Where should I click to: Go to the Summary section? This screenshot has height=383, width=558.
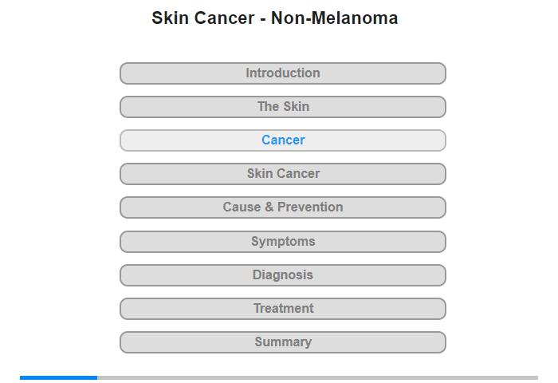283,342
